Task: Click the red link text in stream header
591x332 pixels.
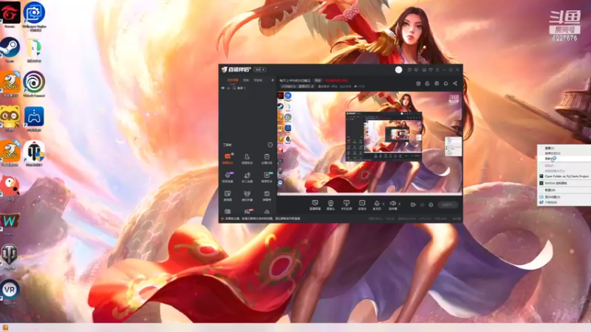Action: (336, 80)
